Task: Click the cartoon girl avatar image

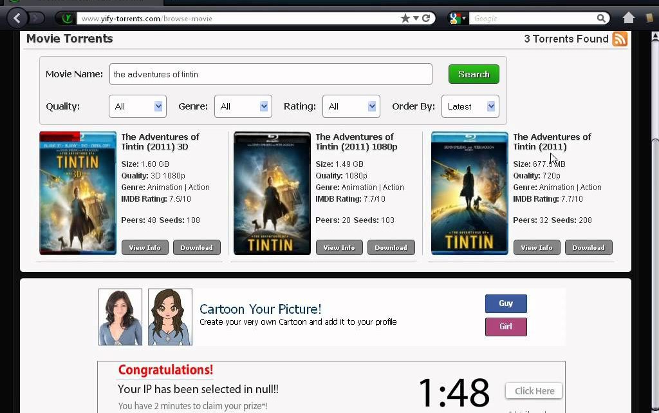Action: point(170,317)
